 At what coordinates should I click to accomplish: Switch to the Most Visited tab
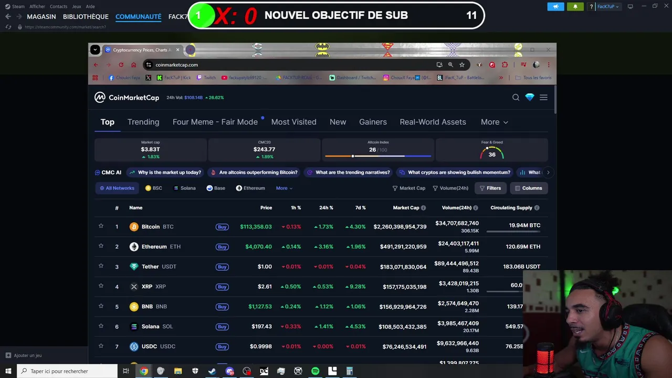coord(293,122)
